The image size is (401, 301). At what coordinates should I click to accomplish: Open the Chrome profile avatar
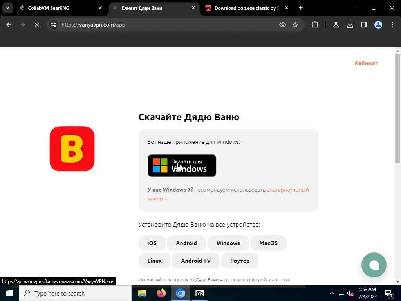[x=378, y=25]
